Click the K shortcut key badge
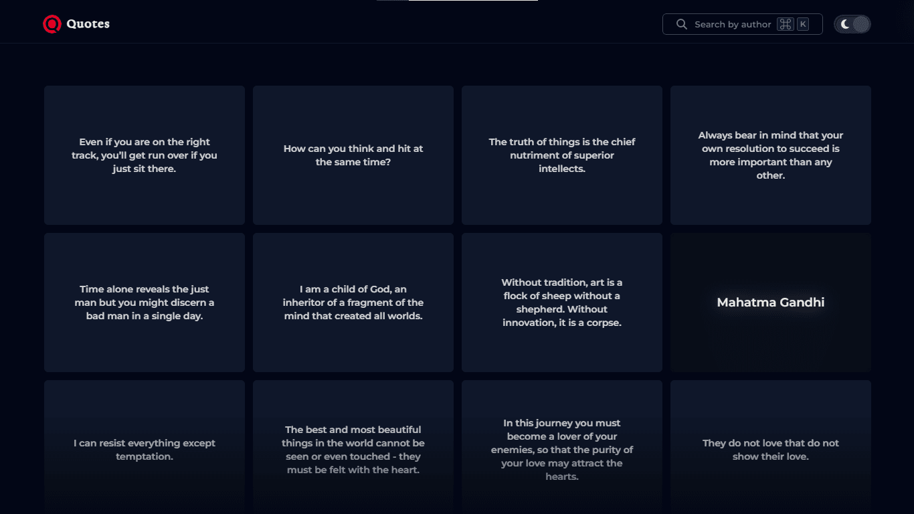 pos(803,24)
